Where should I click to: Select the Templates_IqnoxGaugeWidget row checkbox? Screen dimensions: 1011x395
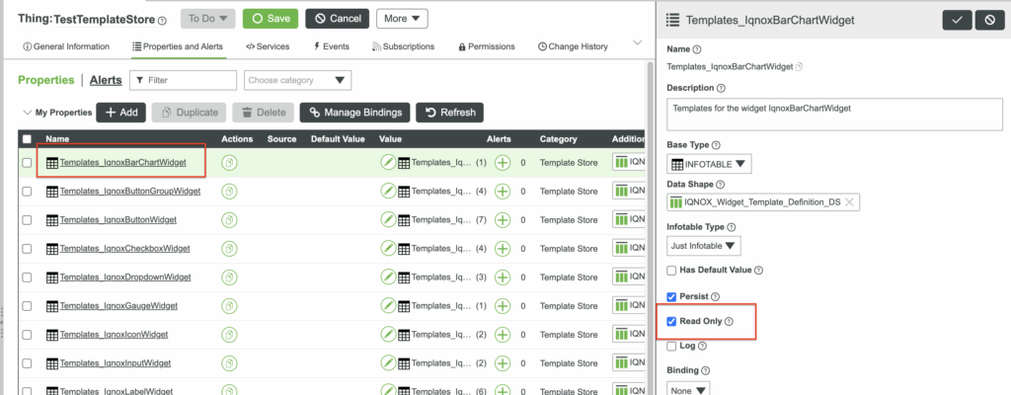click(x=27, y=306)
